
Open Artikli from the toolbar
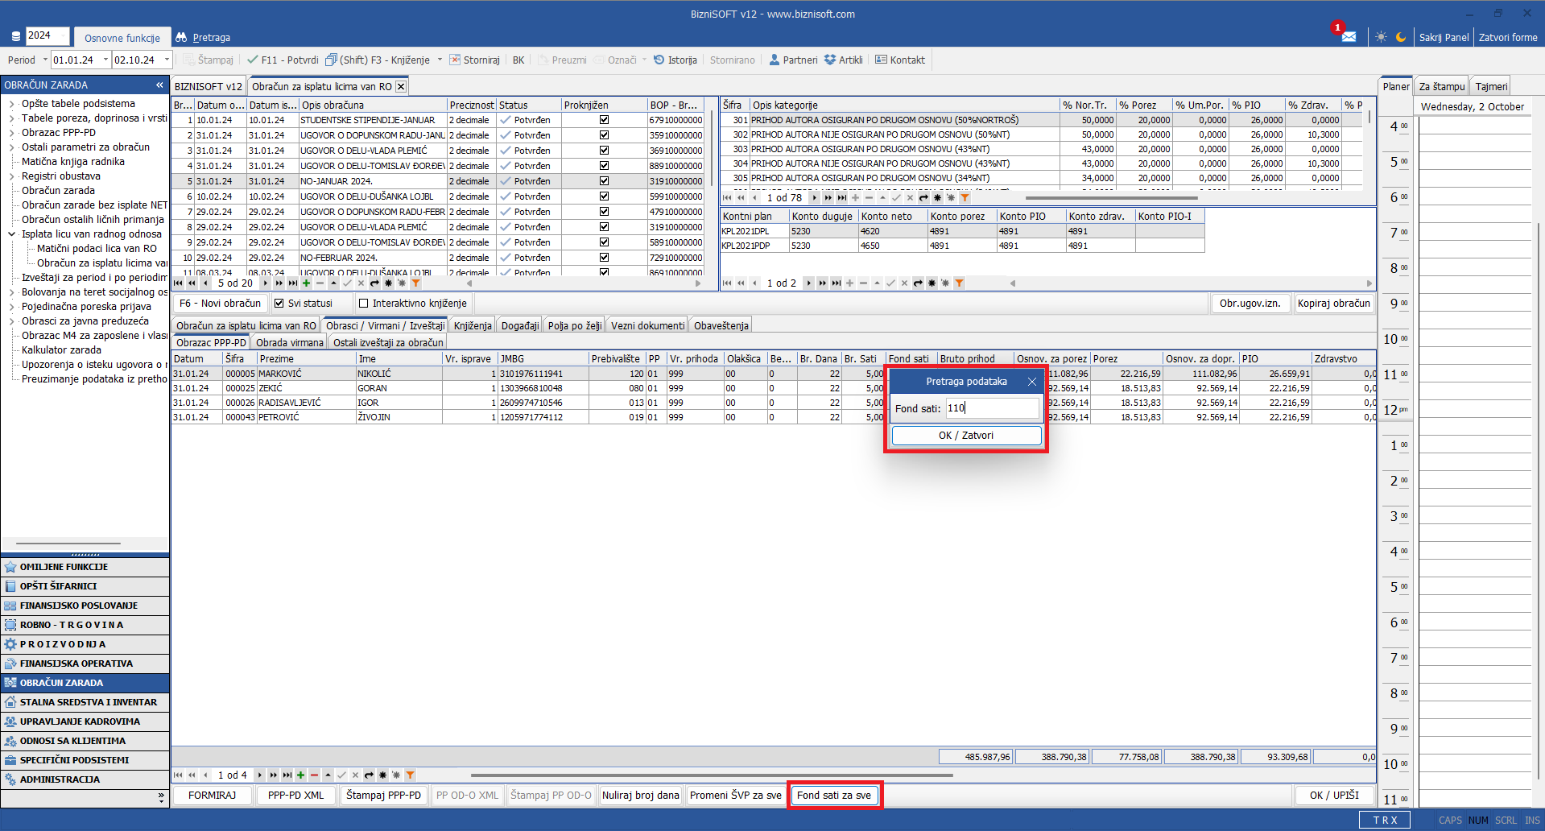coord(843,60)
